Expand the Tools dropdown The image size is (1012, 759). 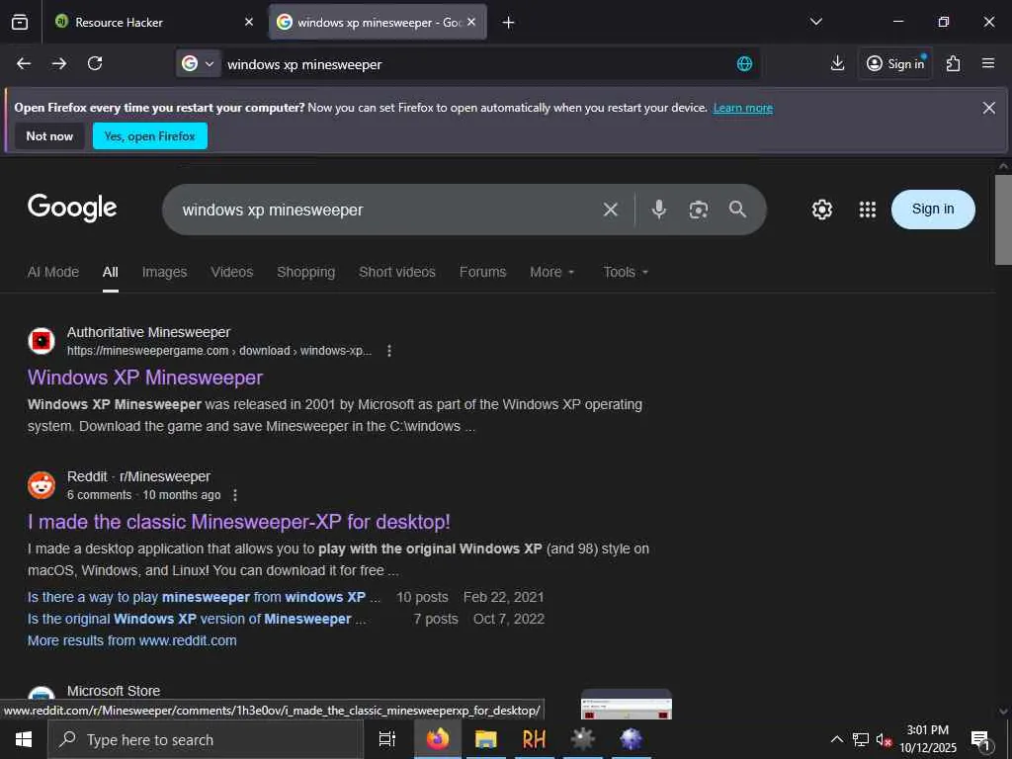coord(626,272)
